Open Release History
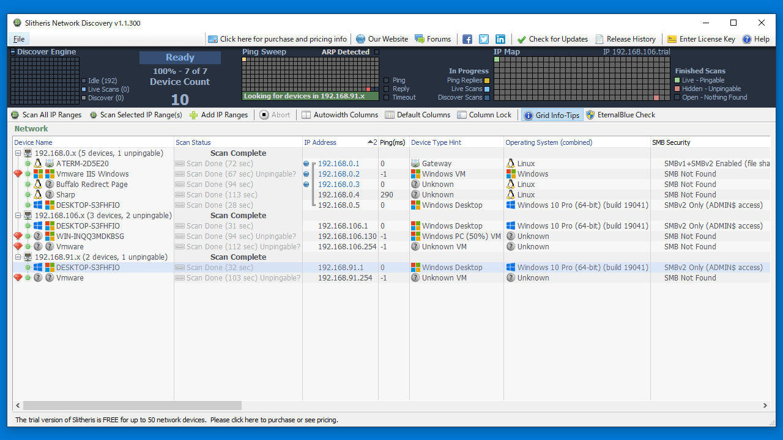 [x=625, y=39]
